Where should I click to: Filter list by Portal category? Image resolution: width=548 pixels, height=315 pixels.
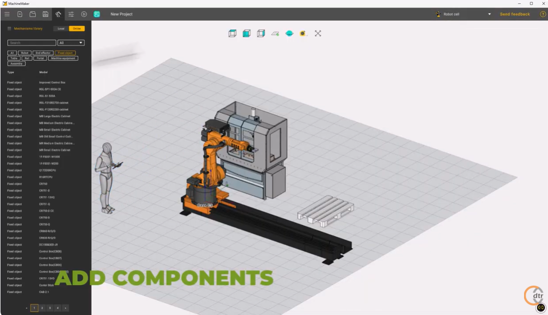pos(40,58)
